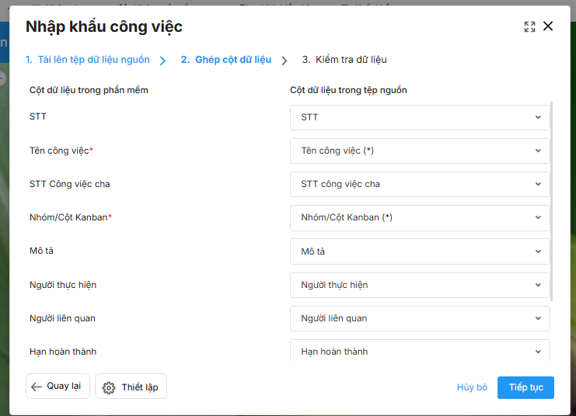This screenshot has height=416, width=576.
Task: Open the STT công việc cha dropdown
Action: pos(420,184)
